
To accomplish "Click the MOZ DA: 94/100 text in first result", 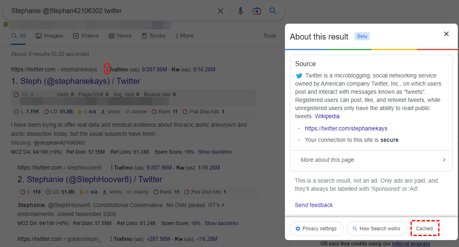I will [x=37, y=152].
